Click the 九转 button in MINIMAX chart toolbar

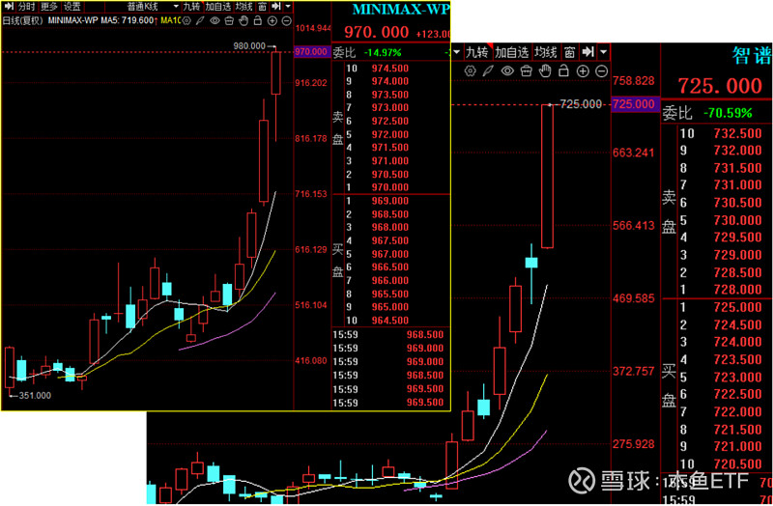(191, 7)
